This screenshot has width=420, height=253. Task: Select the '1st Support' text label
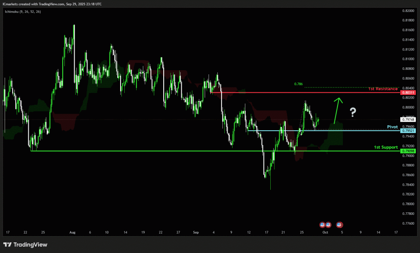386,147
